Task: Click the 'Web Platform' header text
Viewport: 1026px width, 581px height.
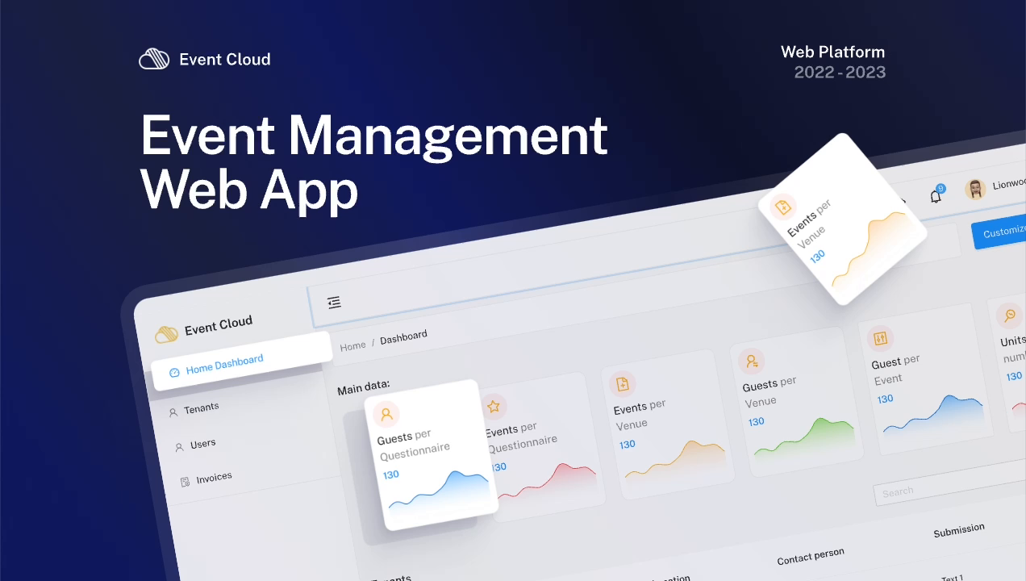Action: pos(832,52)
